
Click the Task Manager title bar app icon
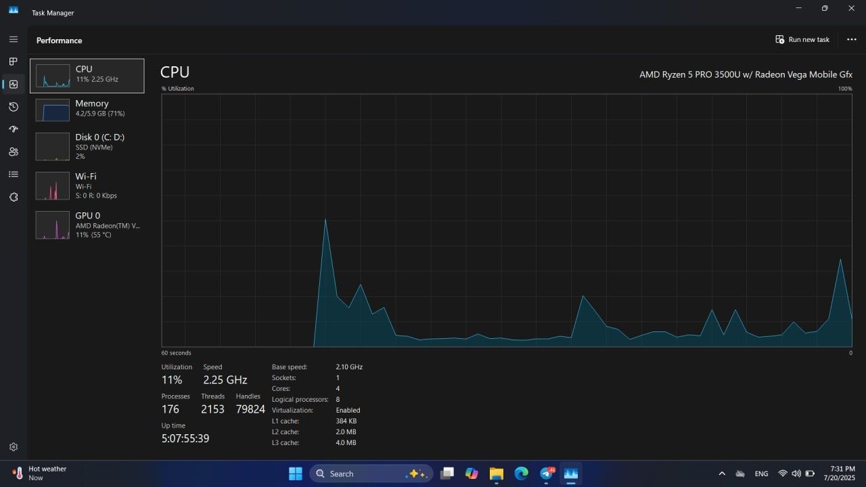pos(14,9)
